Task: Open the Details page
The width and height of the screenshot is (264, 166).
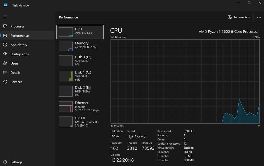Action: pos(27,72)
